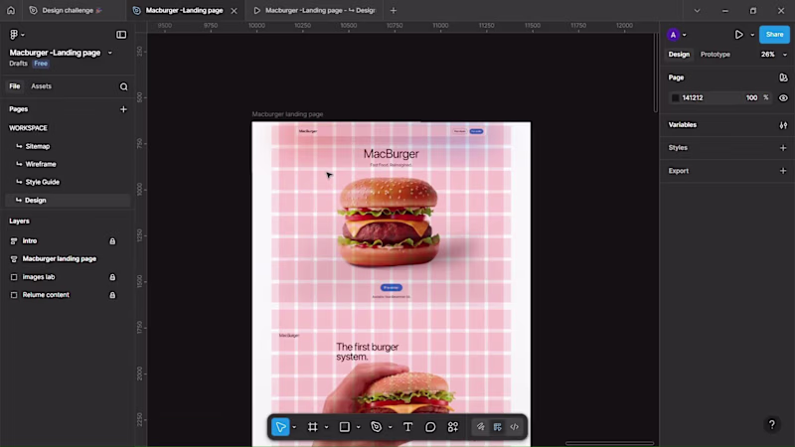Viewport: 795px width, 447px height.
Task: Select the Design panel tab
Action: click(x=679, y=55)
